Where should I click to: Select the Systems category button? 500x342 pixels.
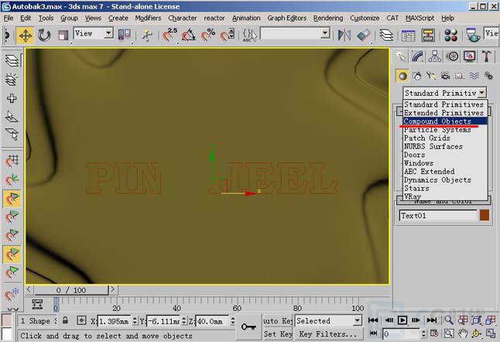(488, 76)
